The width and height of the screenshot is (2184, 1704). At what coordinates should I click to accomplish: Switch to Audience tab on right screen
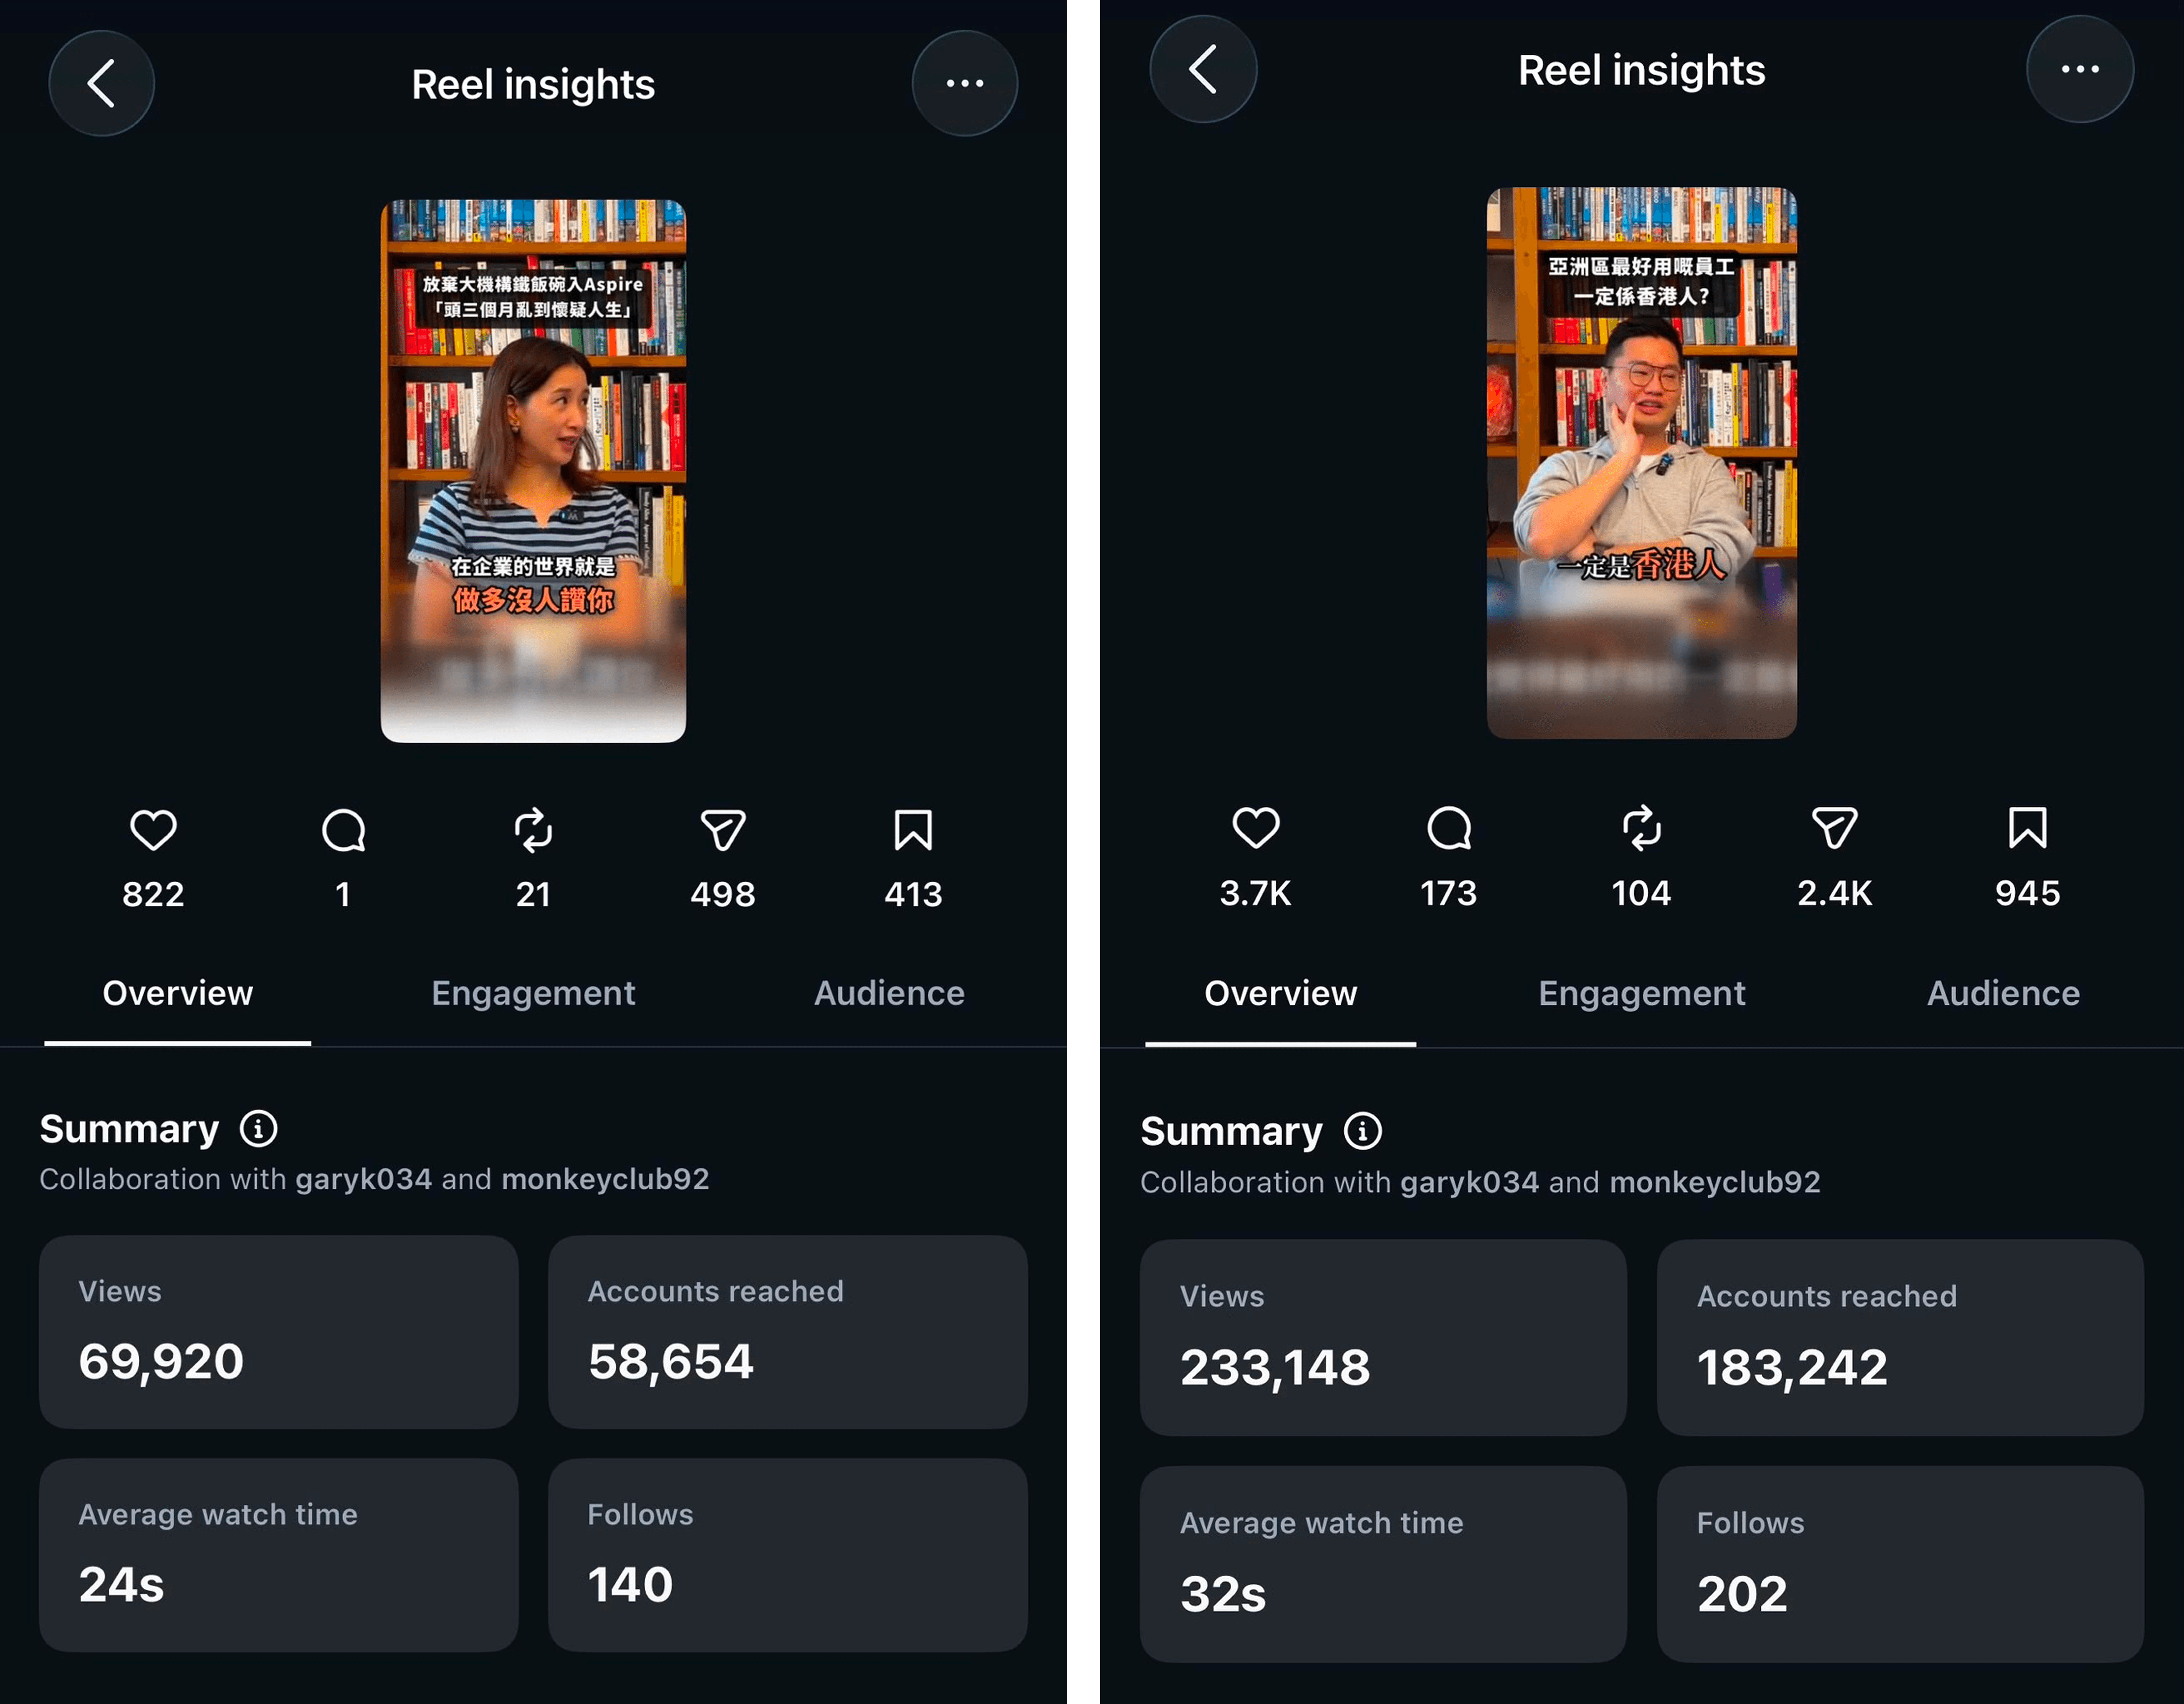pos(2004,993)
